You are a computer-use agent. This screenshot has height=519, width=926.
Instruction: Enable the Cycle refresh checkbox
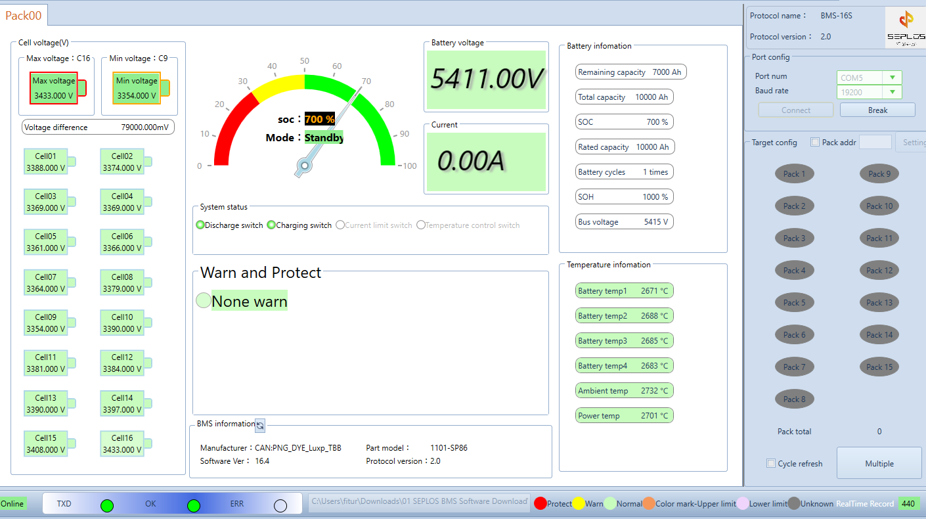(x=771, y=464)
